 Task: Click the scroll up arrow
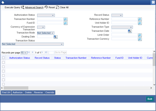click(x=154, y=51)
